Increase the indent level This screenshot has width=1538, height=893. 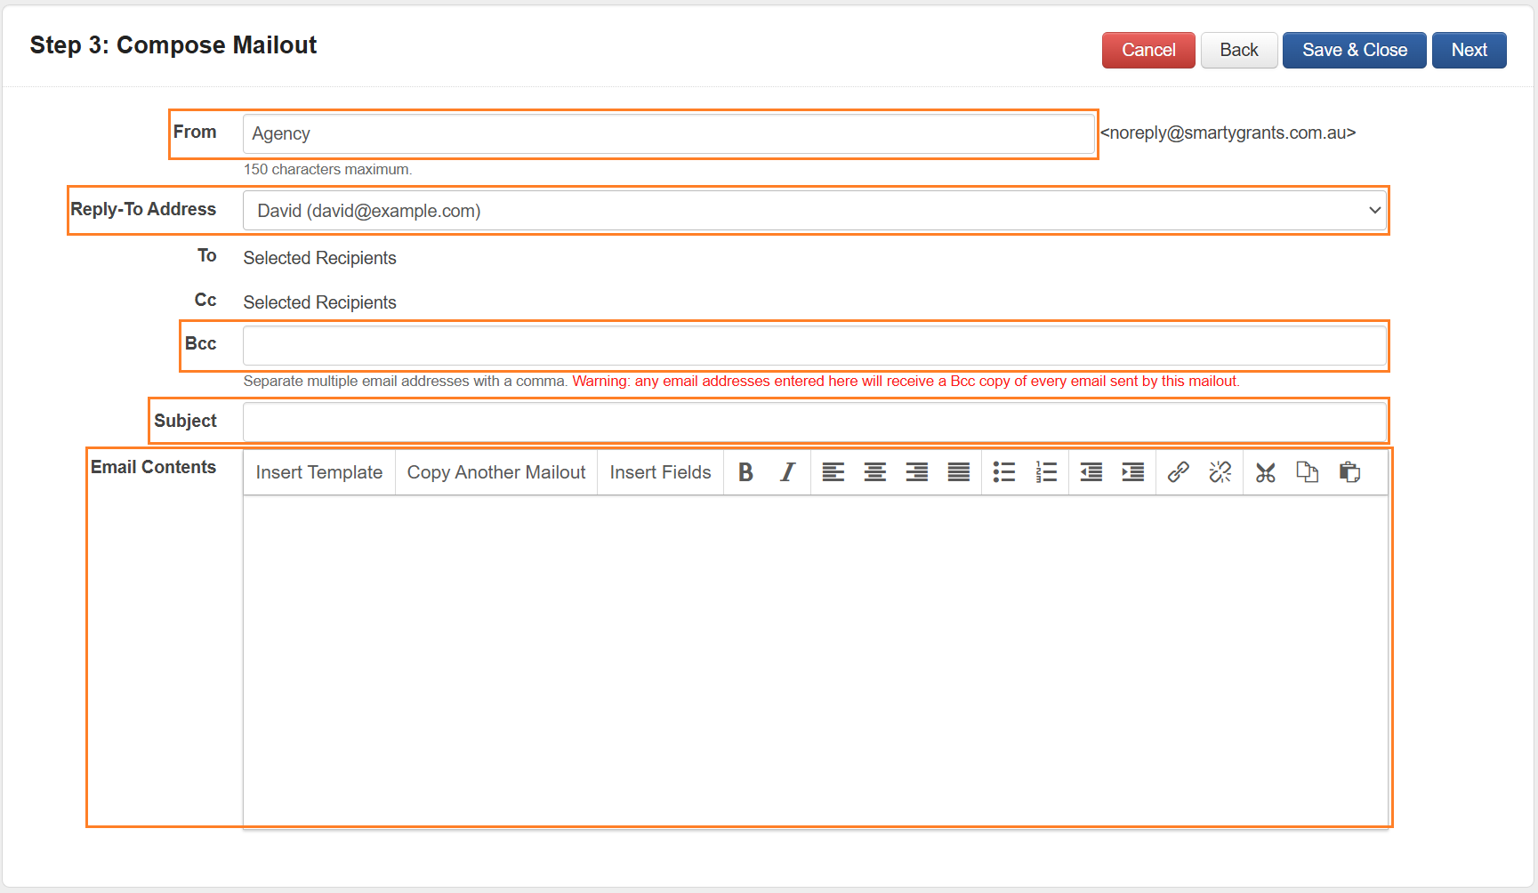1132,472
